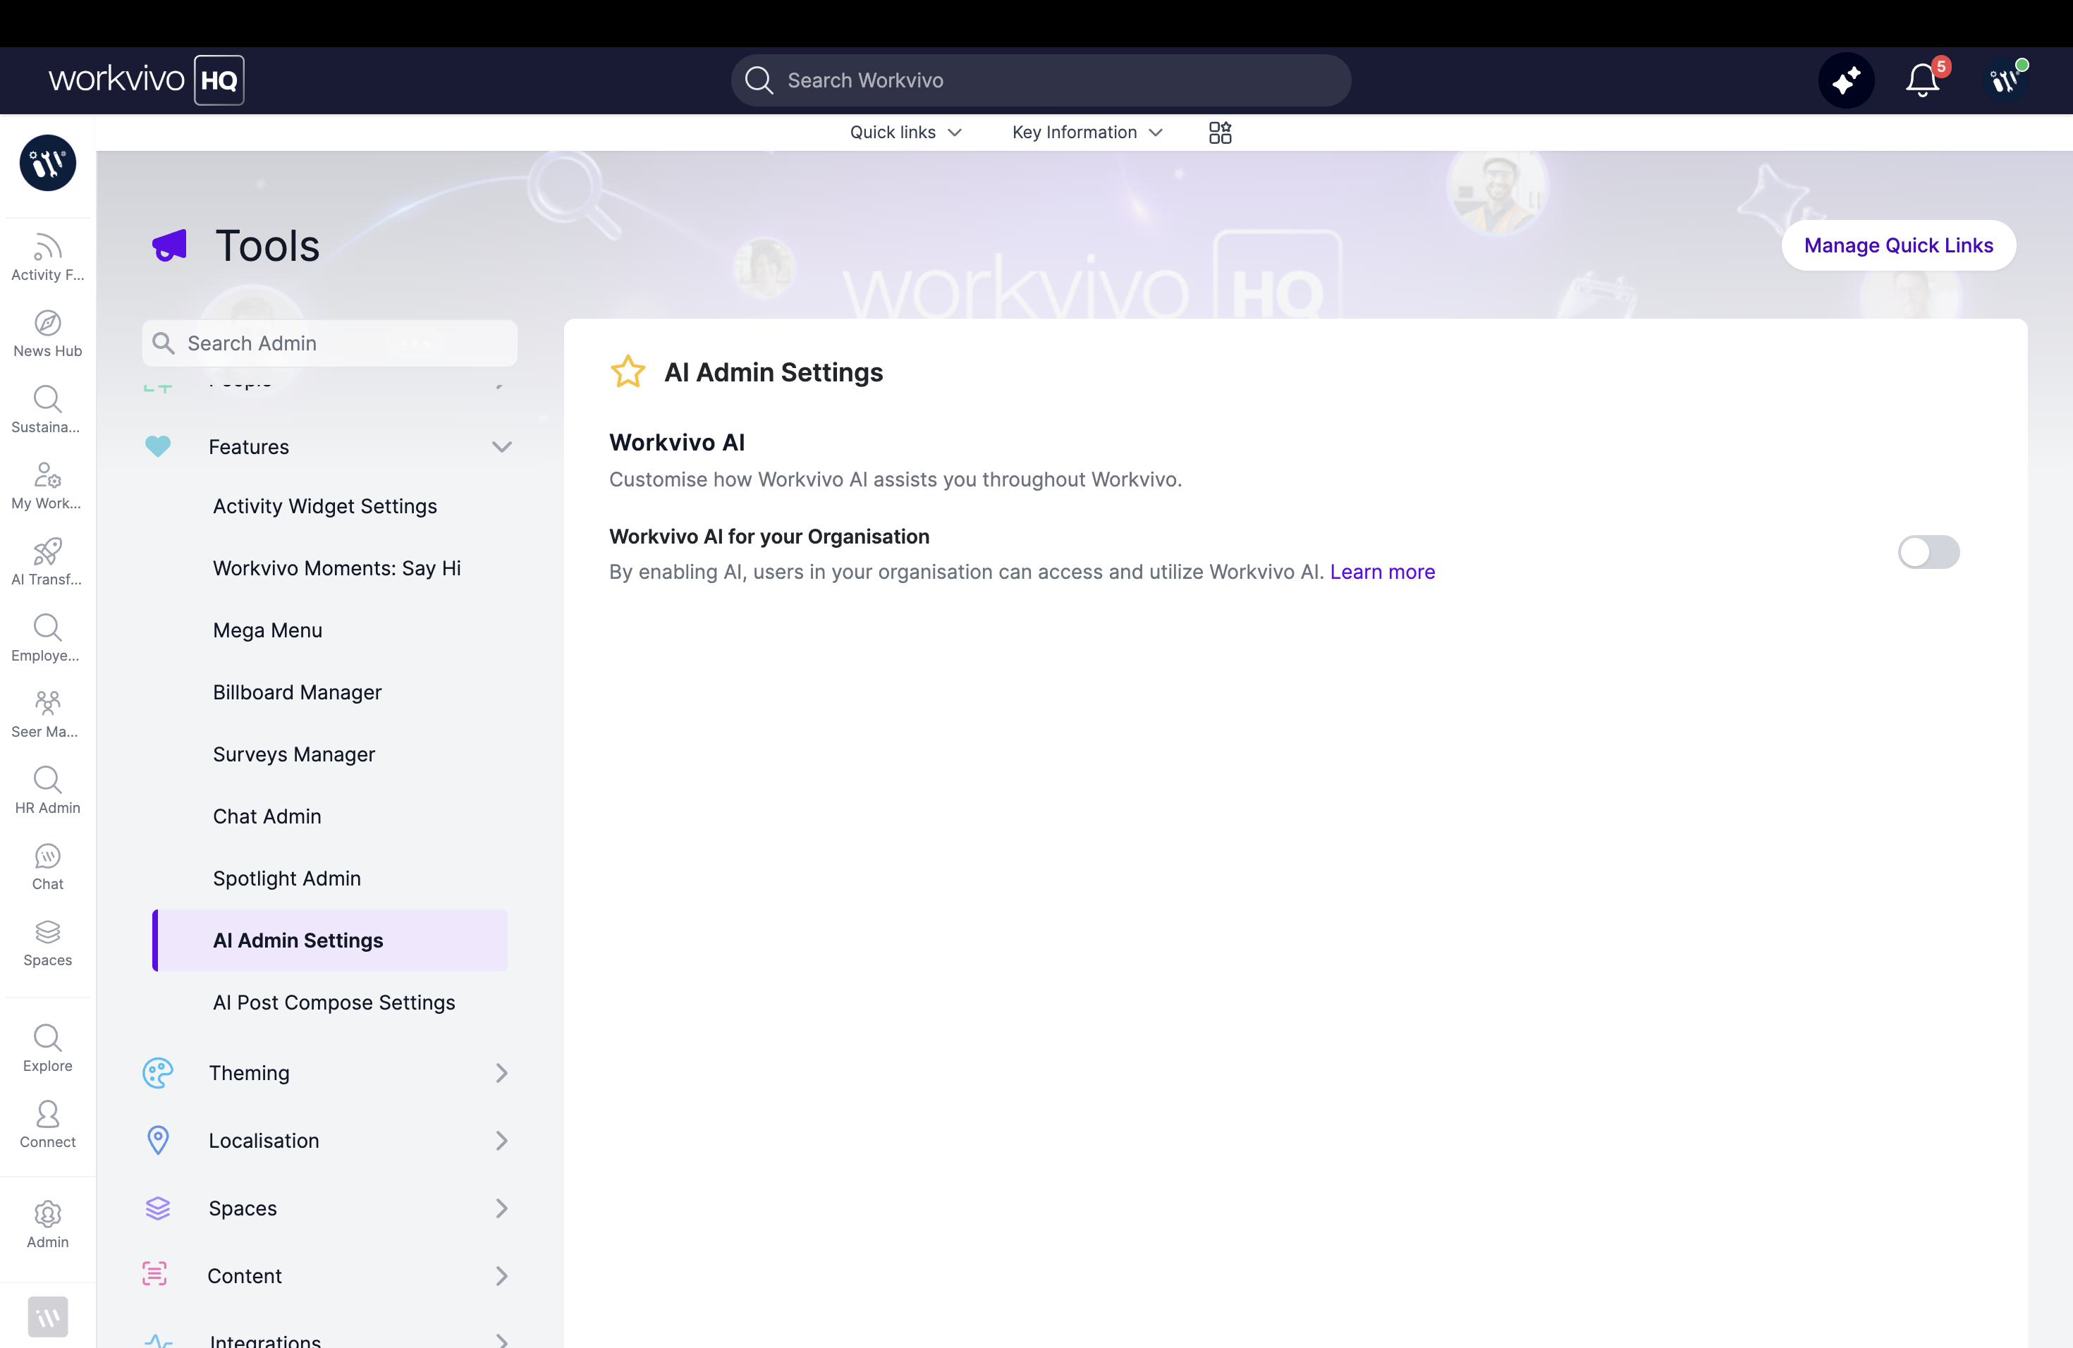Screen dimensions: 2073x1348
Task: Open the notifications bell
Action: (x=1921, y=80)
